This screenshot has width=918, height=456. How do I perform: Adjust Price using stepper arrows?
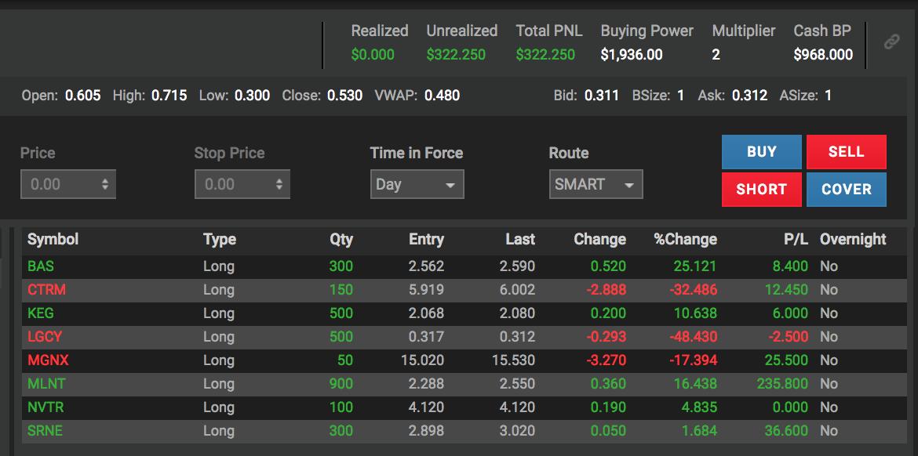pyautogui.click(x=105, y=184)
